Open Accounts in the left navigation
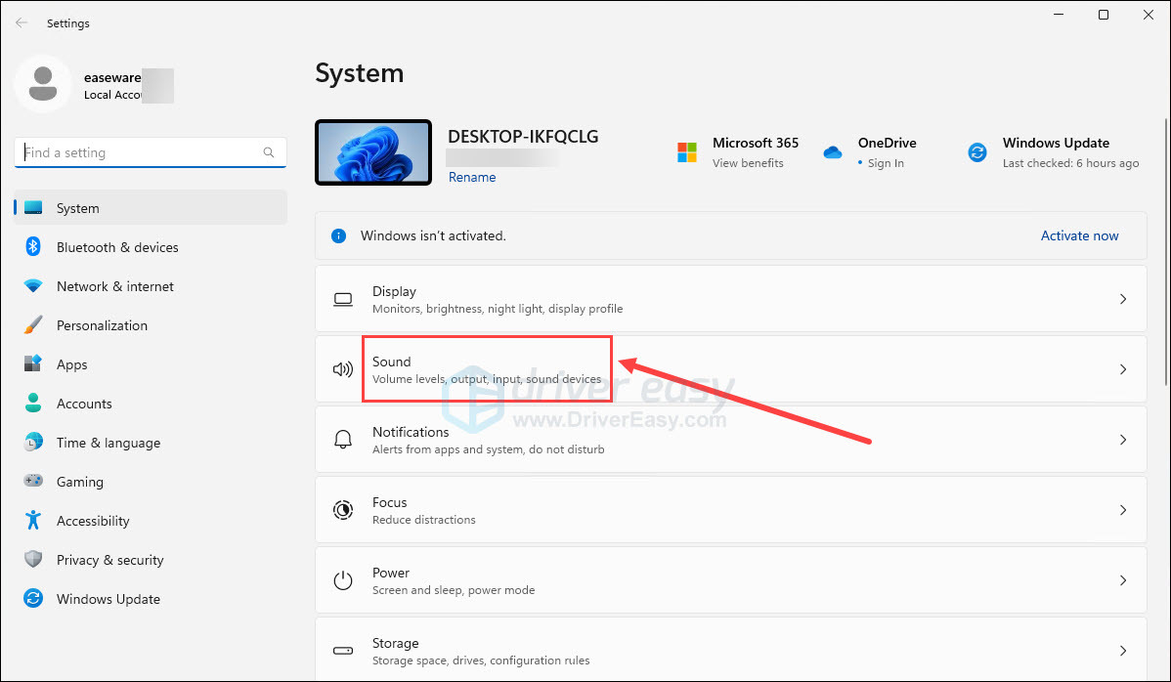1171x682 pixels. tap(84, 404)
